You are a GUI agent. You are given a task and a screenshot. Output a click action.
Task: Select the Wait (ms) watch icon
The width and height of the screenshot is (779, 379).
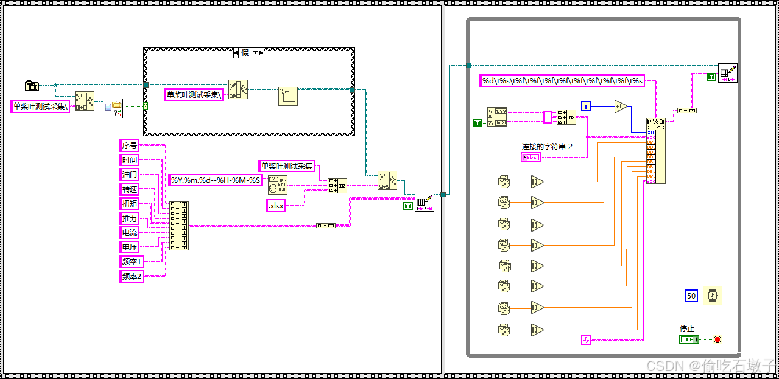pos(712,296)
